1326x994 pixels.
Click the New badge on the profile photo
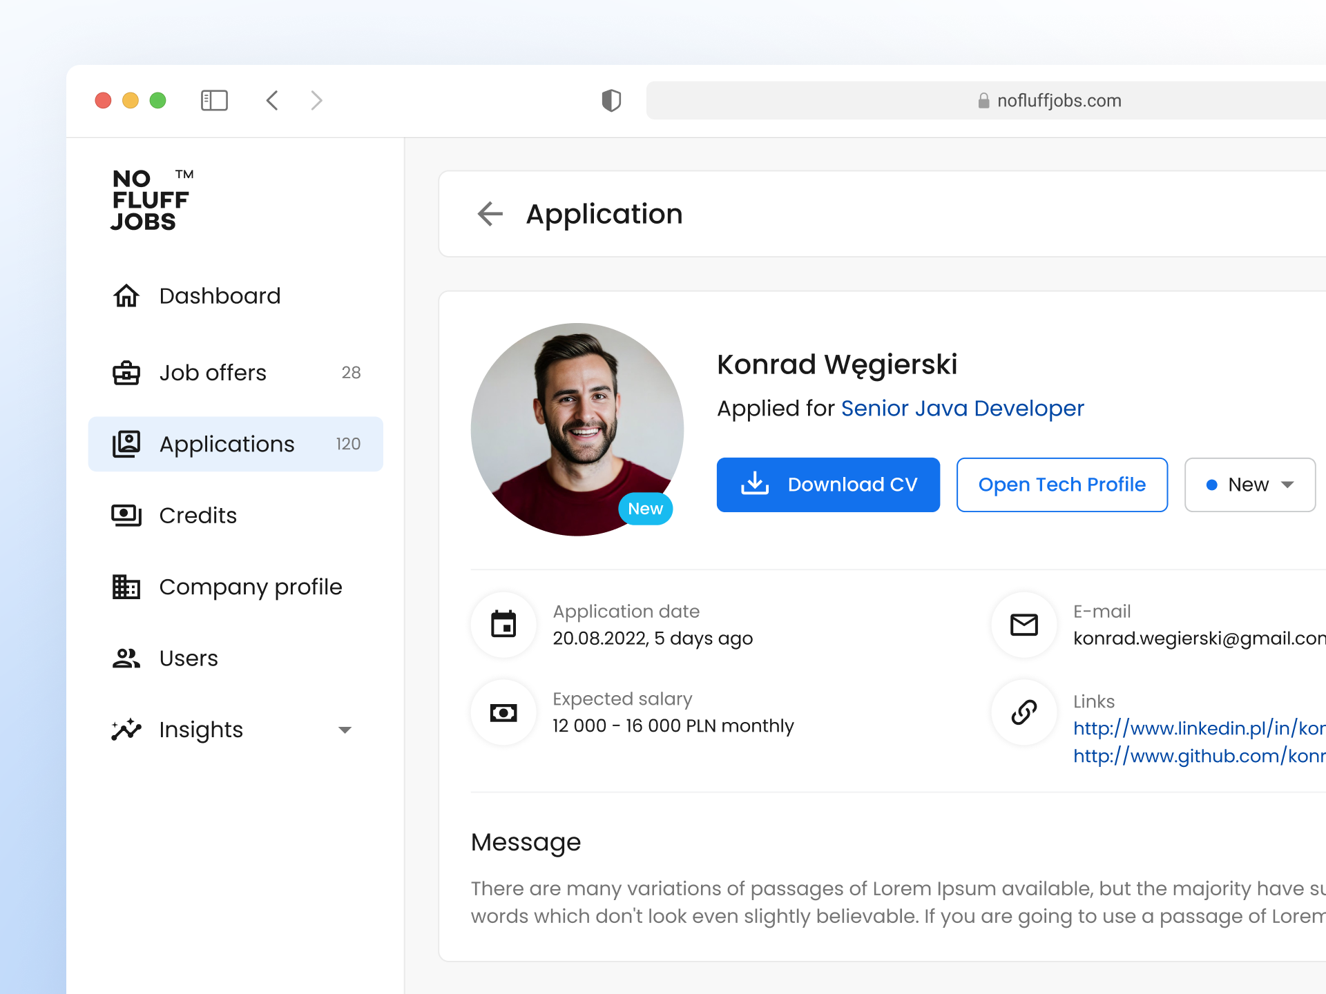645,509
